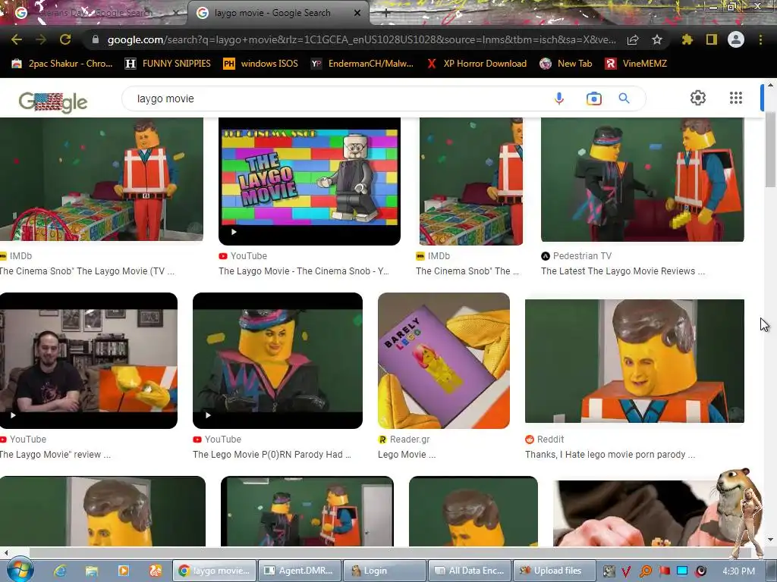Image resolution: width=777 pixels, height=582 pixels.
Task: Open the XP Horror Download bookmark
Action: (x=477, y=64)
